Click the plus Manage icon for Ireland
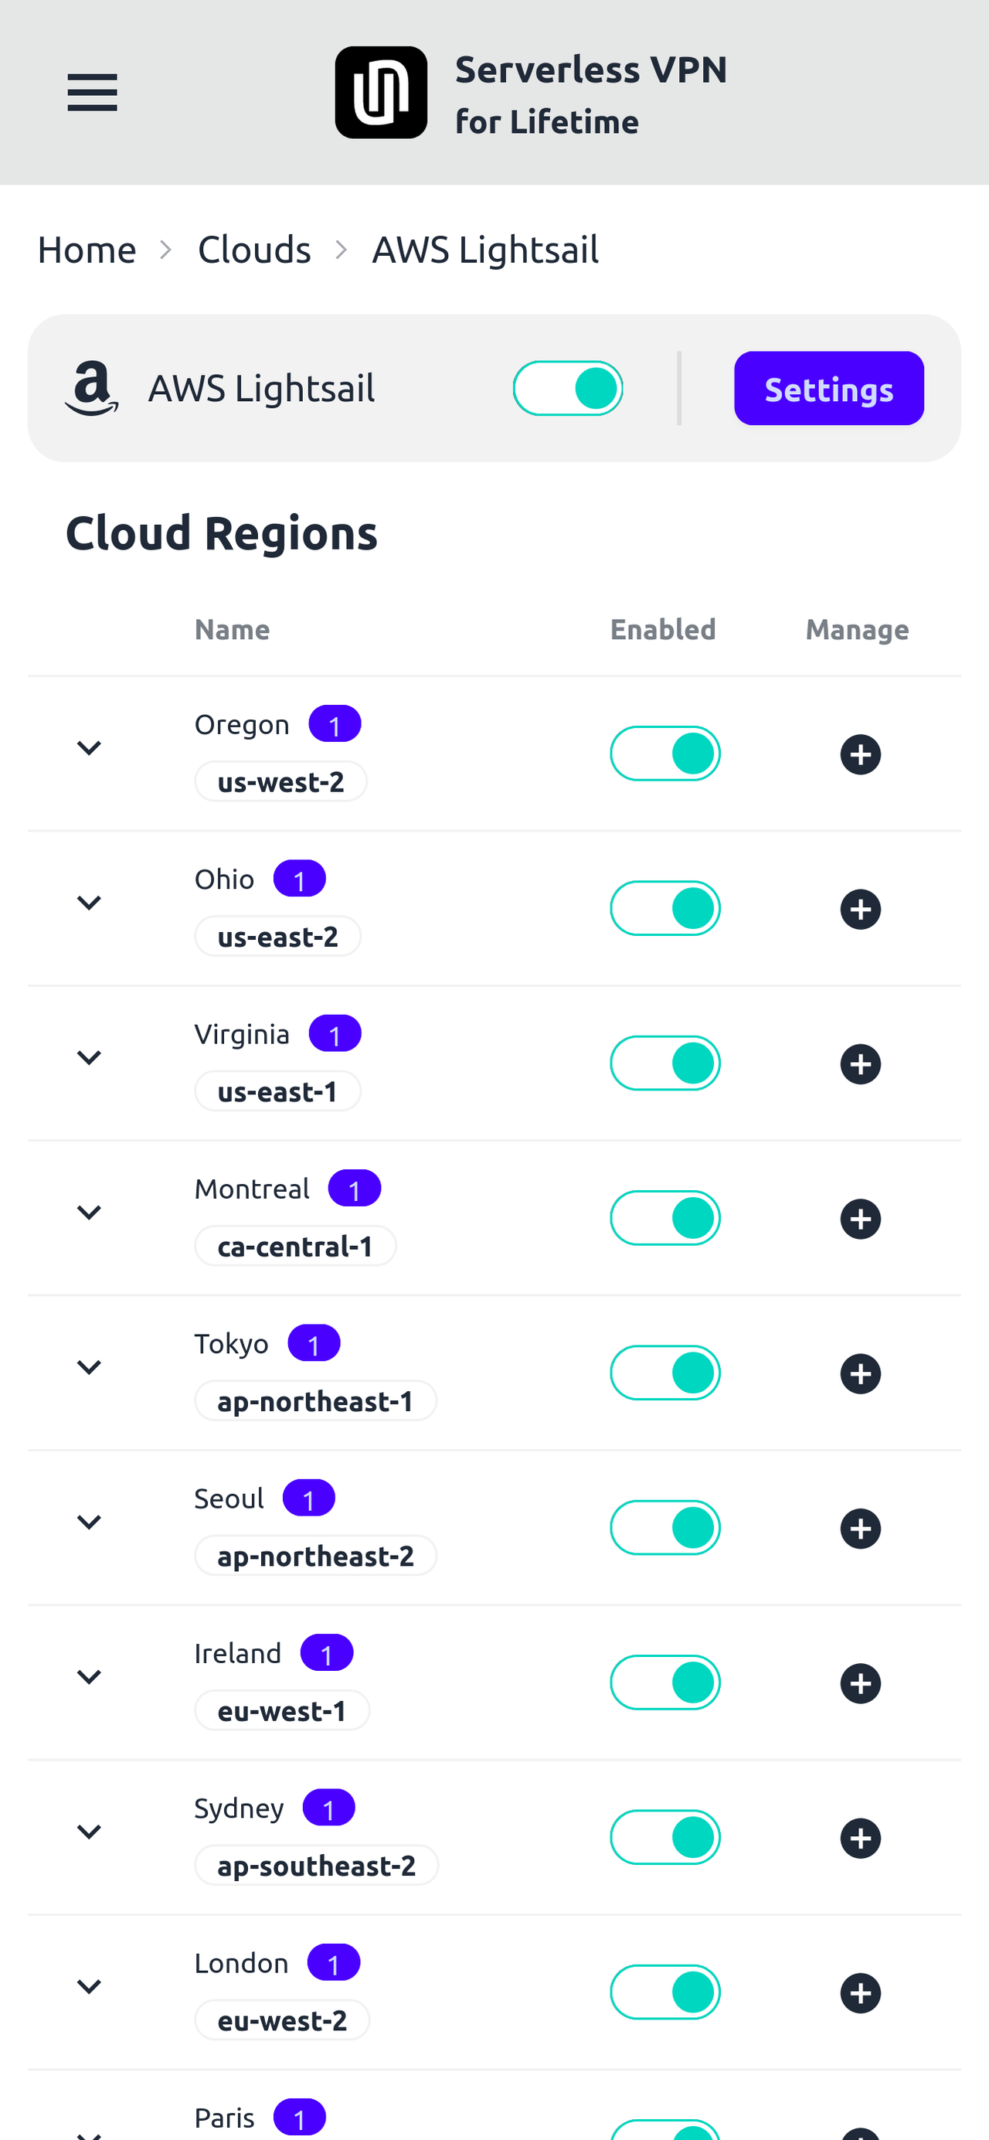989x2140 pixels. 861,1682
